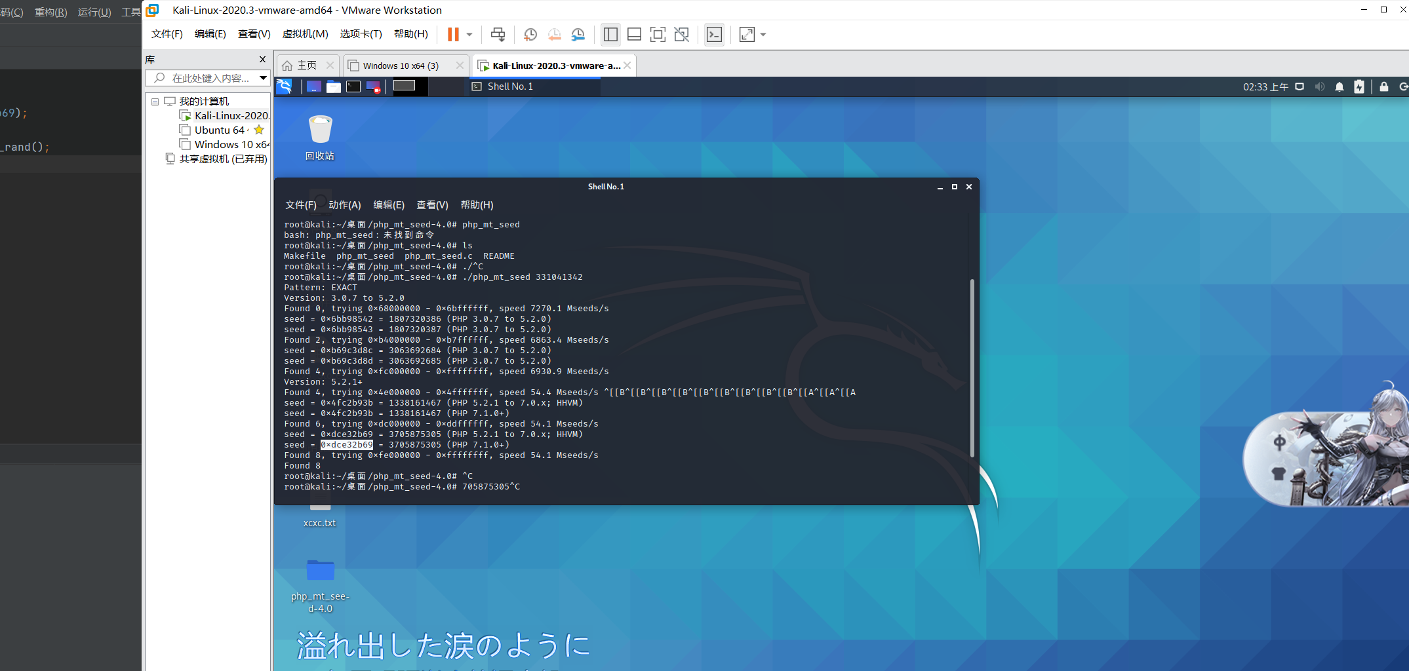1409x671 pixels.
Task: Open terminal 动作(A) menu
Action: coord(345,205)
